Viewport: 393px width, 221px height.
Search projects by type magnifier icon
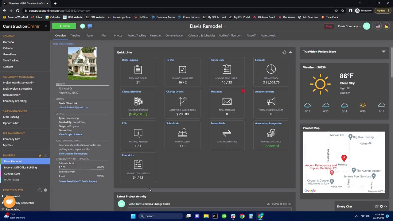point(40,190)
